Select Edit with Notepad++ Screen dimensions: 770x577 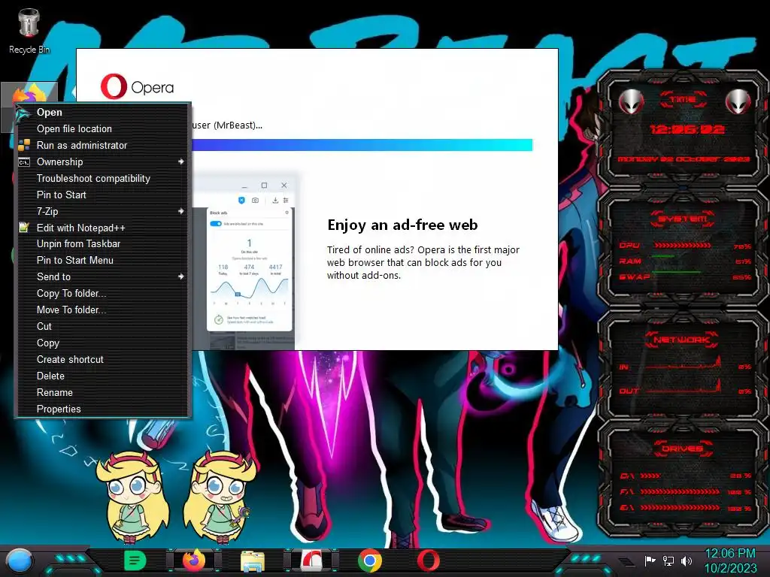102,228
